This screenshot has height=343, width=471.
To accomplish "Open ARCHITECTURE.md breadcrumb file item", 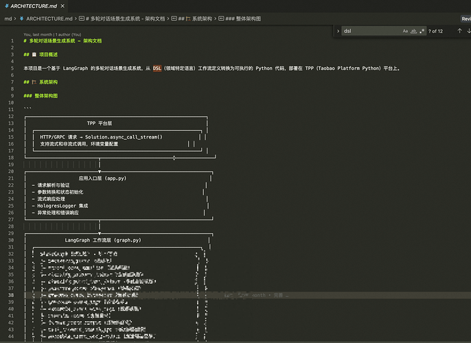I will coord(49,19).
